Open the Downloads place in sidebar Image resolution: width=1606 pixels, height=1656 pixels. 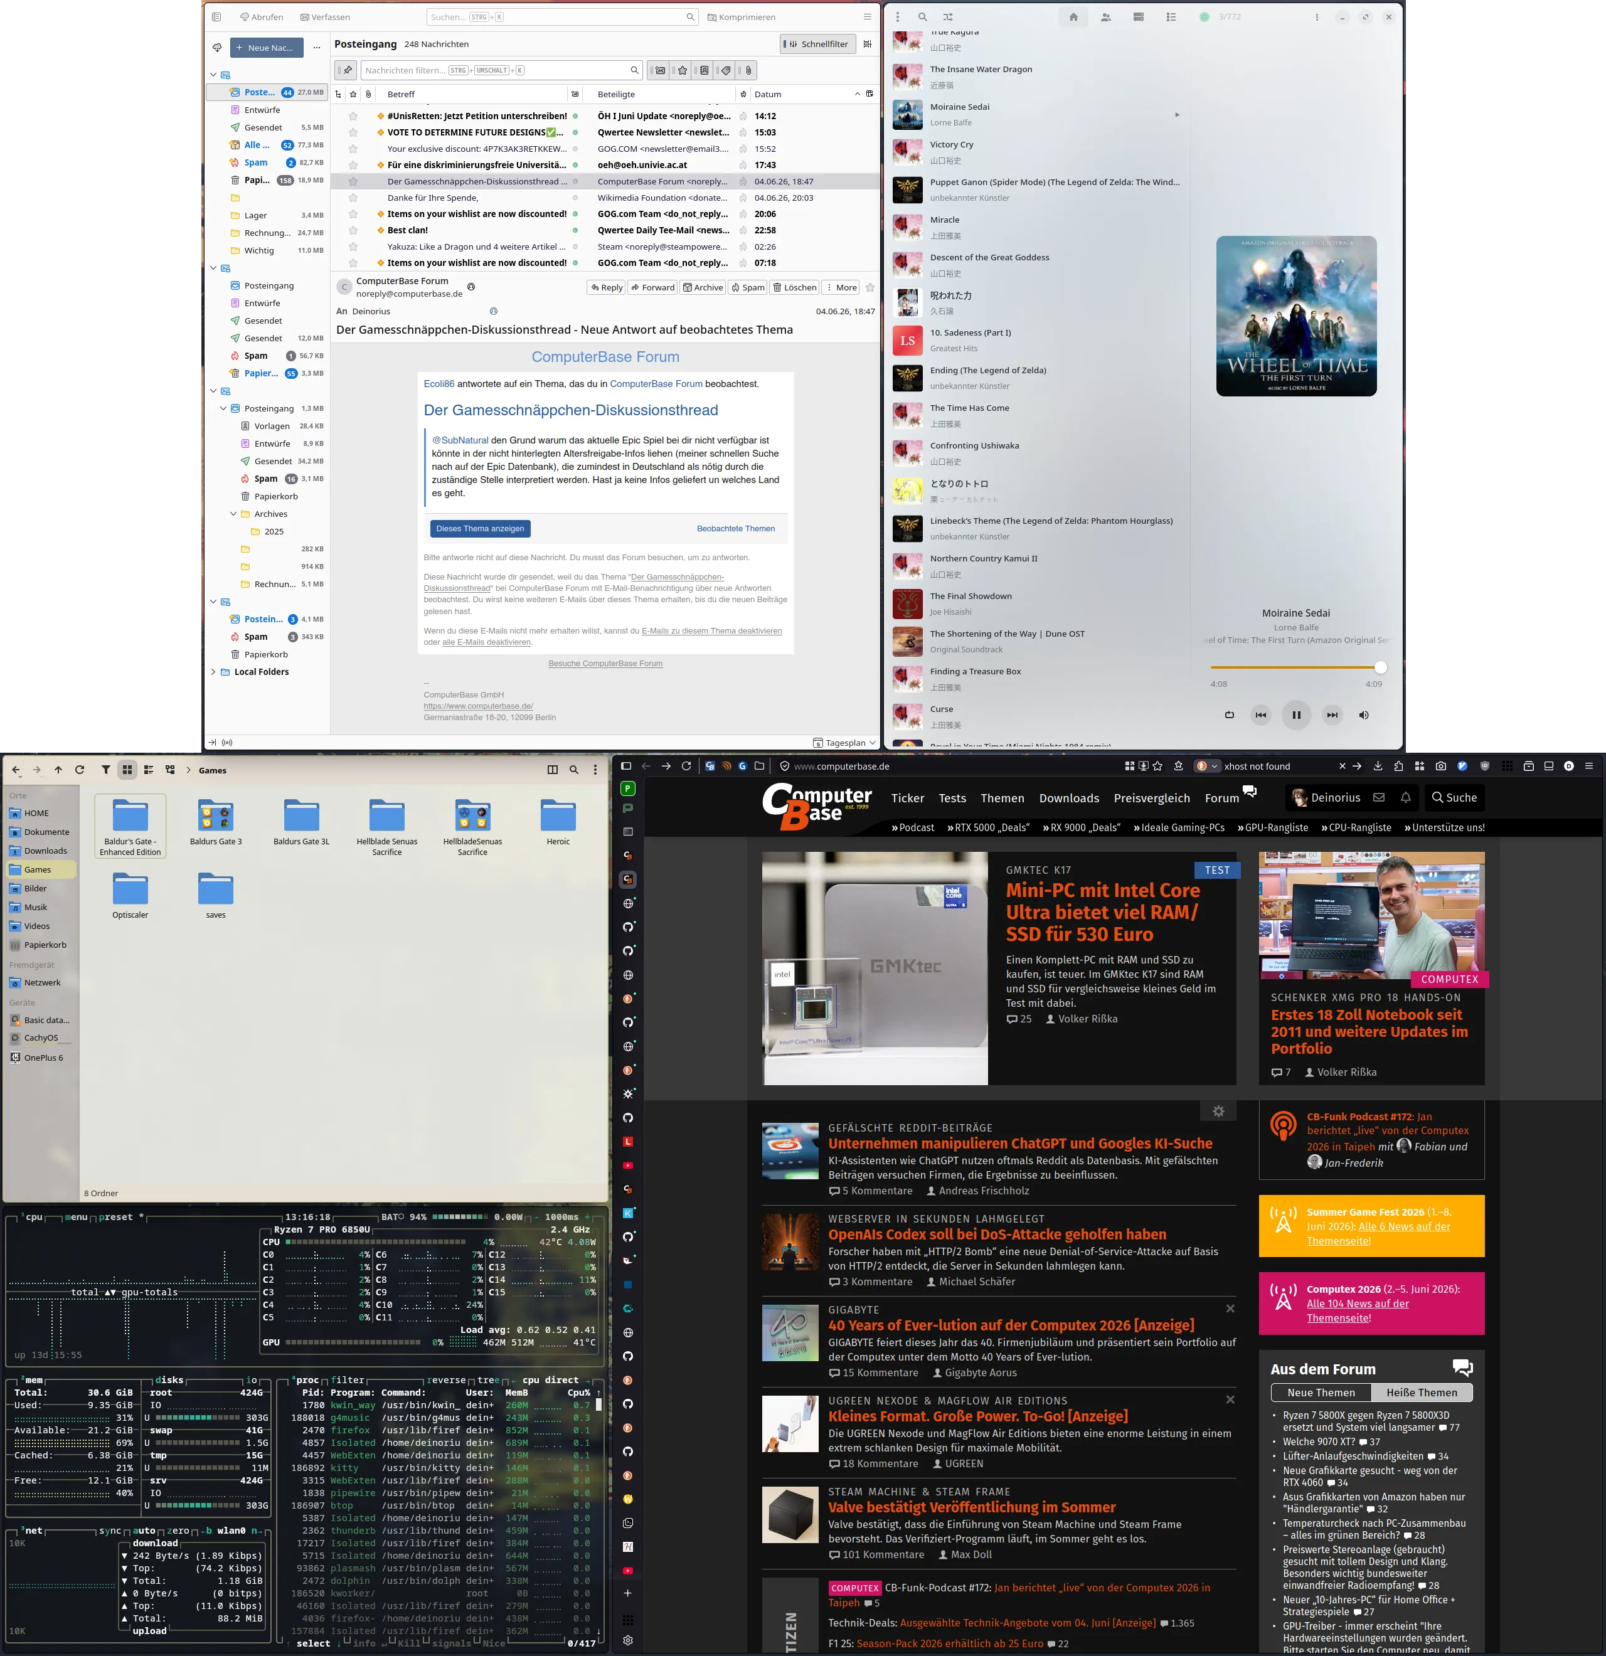click(41, 851)
